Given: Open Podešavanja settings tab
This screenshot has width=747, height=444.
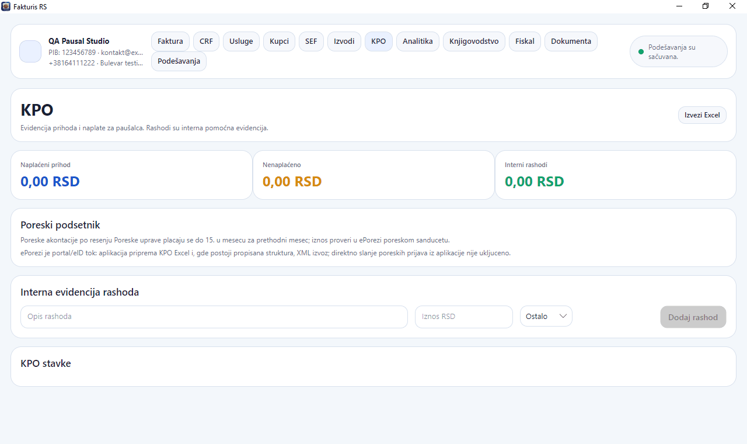Looking at the screenshot, I should tap(179, 61).
